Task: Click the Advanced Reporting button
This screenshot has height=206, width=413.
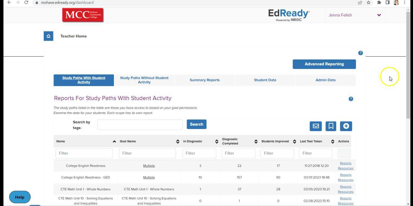Action: [324, 64]
